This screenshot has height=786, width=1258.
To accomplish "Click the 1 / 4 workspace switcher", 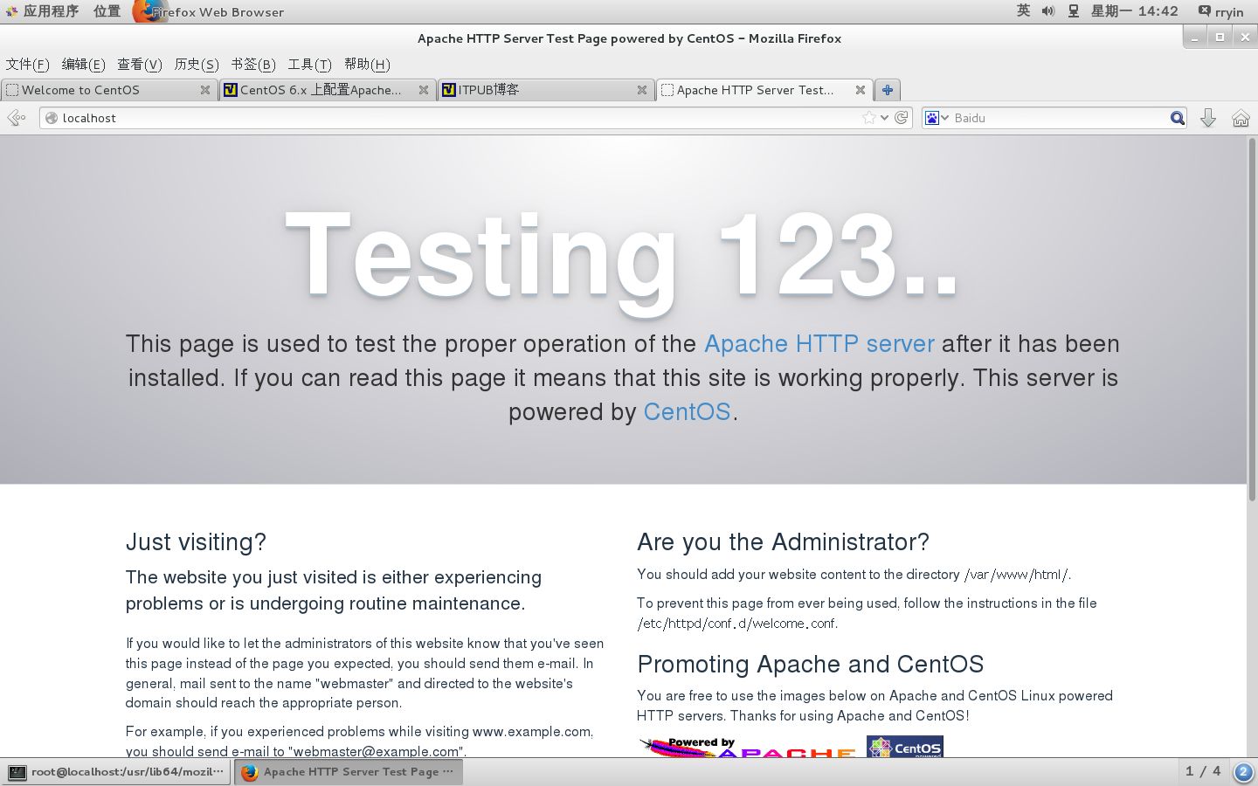I will click(x=1202, y=771).
